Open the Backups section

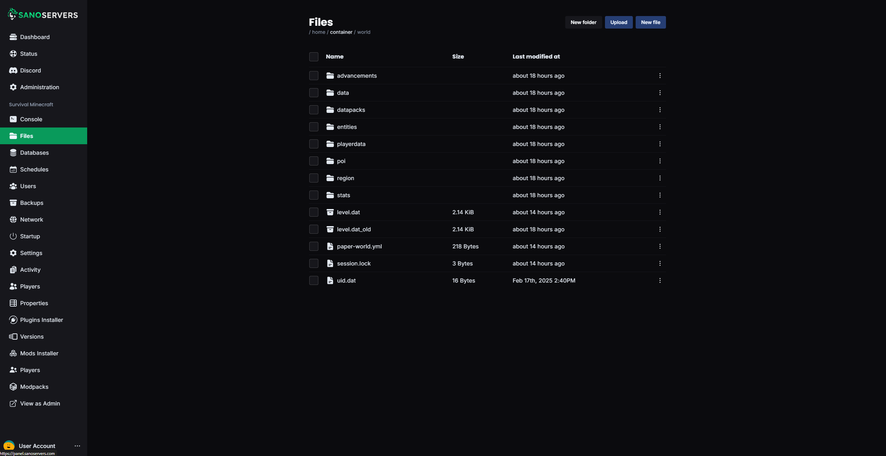[x=31, y=203]
